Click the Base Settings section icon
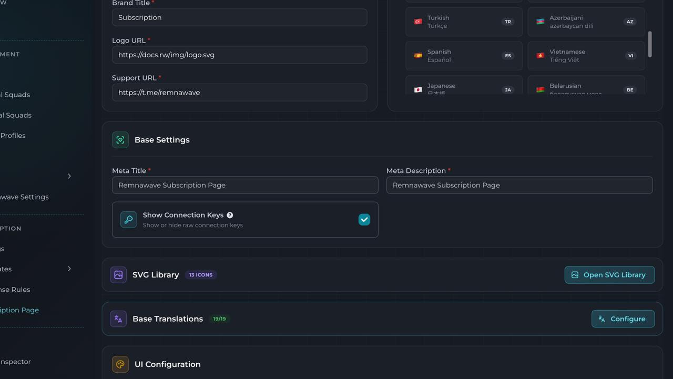Image resolution: width=673 pixels, height=379 pixels. click(120, 140)
